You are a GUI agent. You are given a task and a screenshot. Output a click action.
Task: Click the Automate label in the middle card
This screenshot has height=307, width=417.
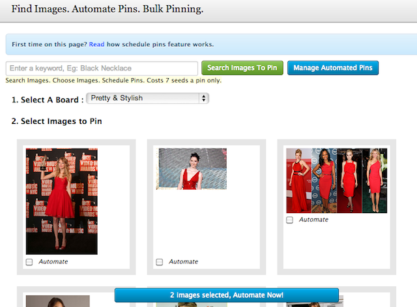(183, 261)
